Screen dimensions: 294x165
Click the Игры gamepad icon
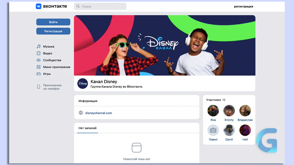pyautogui.click(x=39, y=74)
